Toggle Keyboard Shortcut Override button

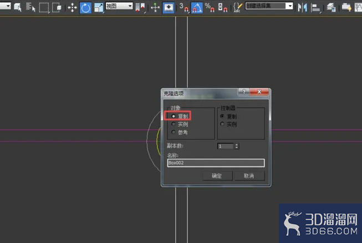(x=169, y=8)
